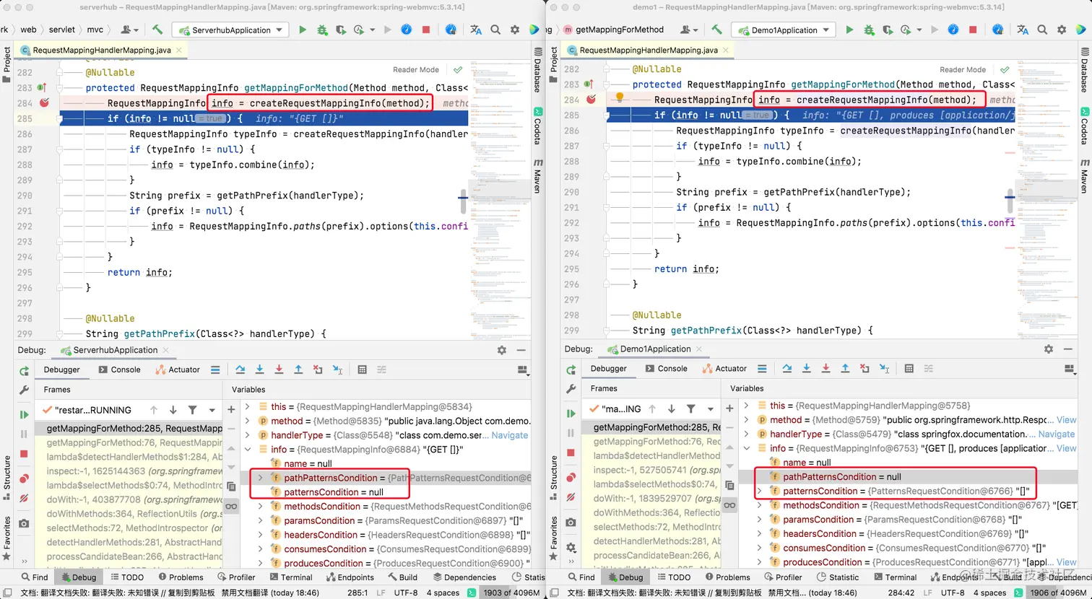Open Demo1Application run configuration dropdown

(x=783, y=30)
